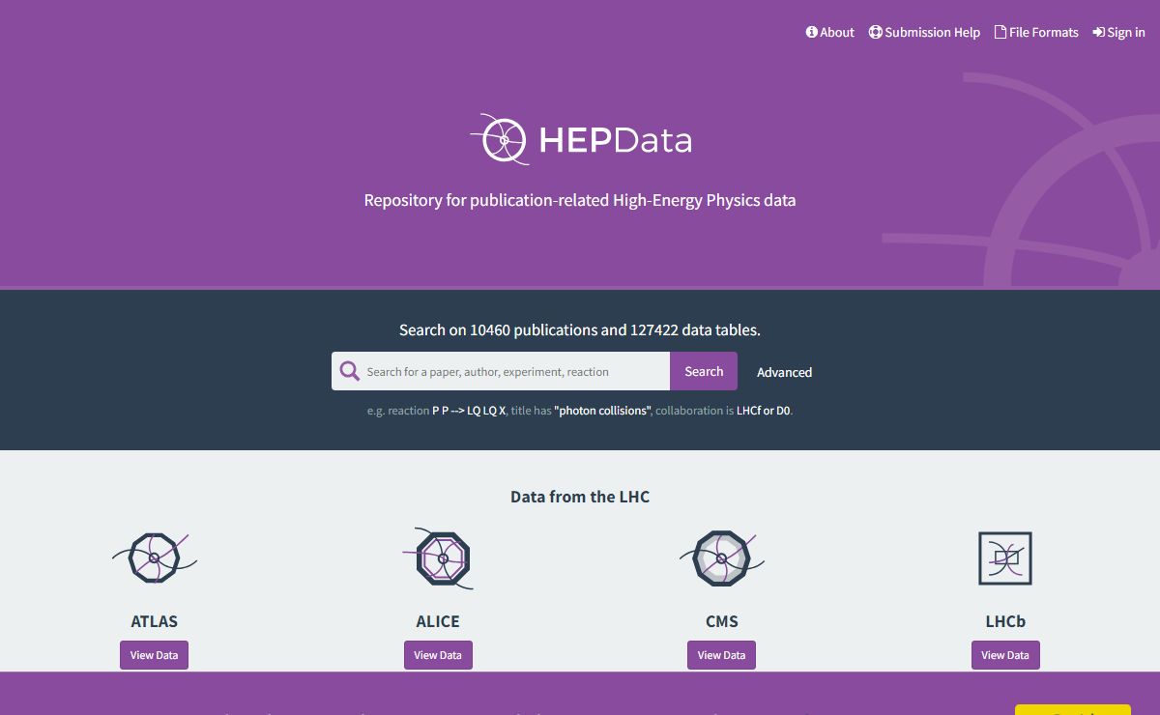This screenshot has width=1160, height=715.
Task: Open the About page link
Action: coord(830,32)
